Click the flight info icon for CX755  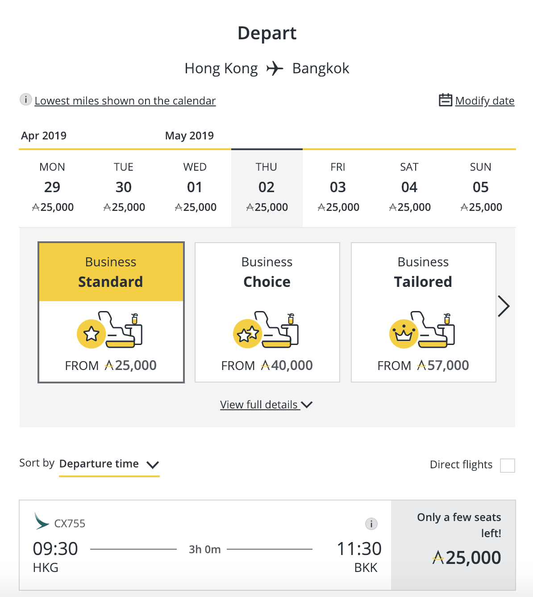coord(371,524)
